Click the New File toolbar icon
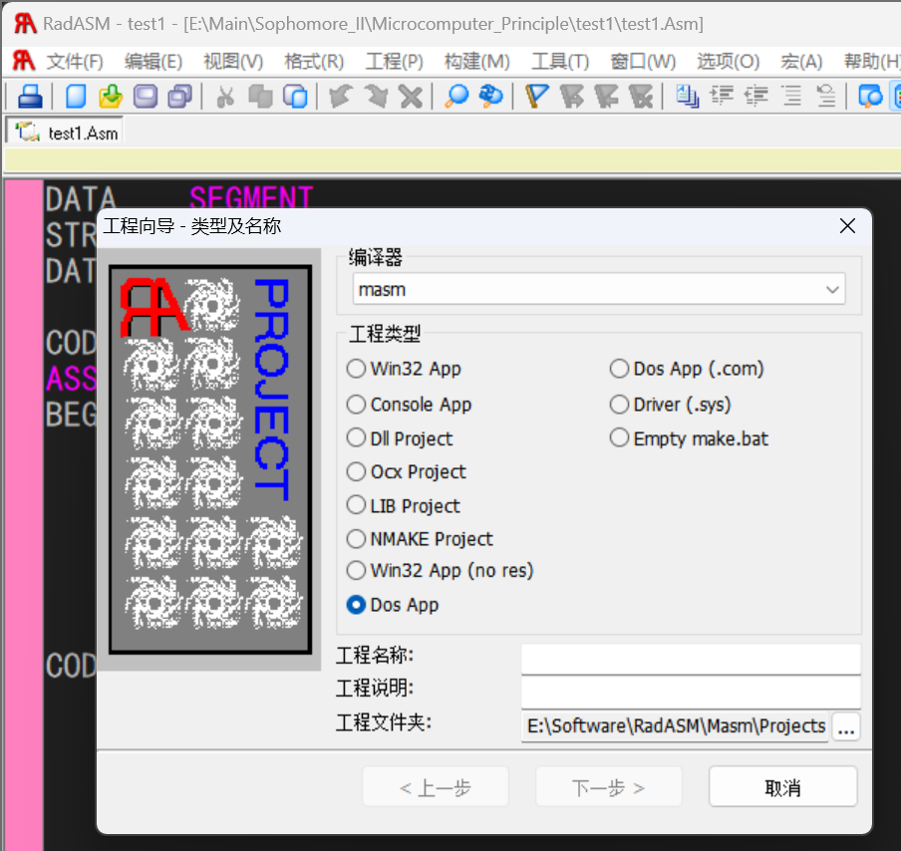This screenshot has height=851, width=901. click(x=76, y=97)
